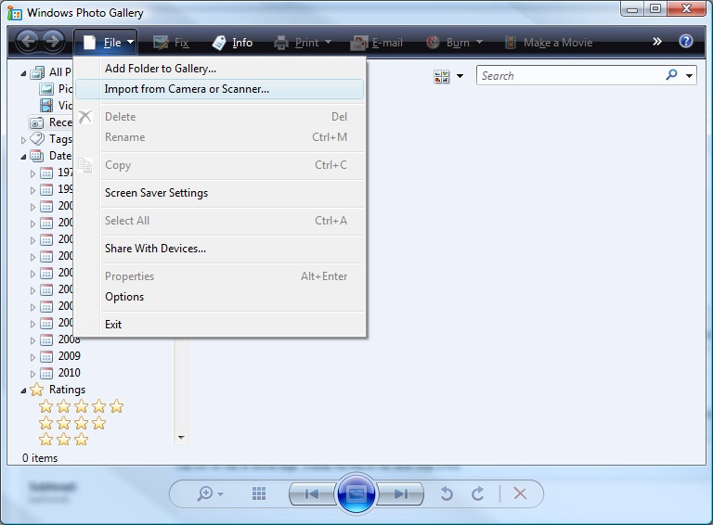Start the slide show button
Image resolution: width=713 pixels, height=525 pixels.
pos(356,493)
